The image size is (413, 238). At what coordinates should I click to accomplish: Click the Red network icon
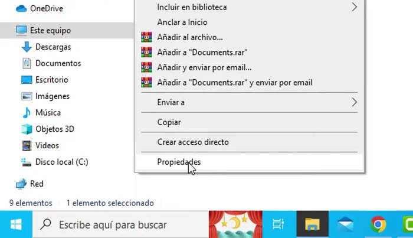(21, 184)
